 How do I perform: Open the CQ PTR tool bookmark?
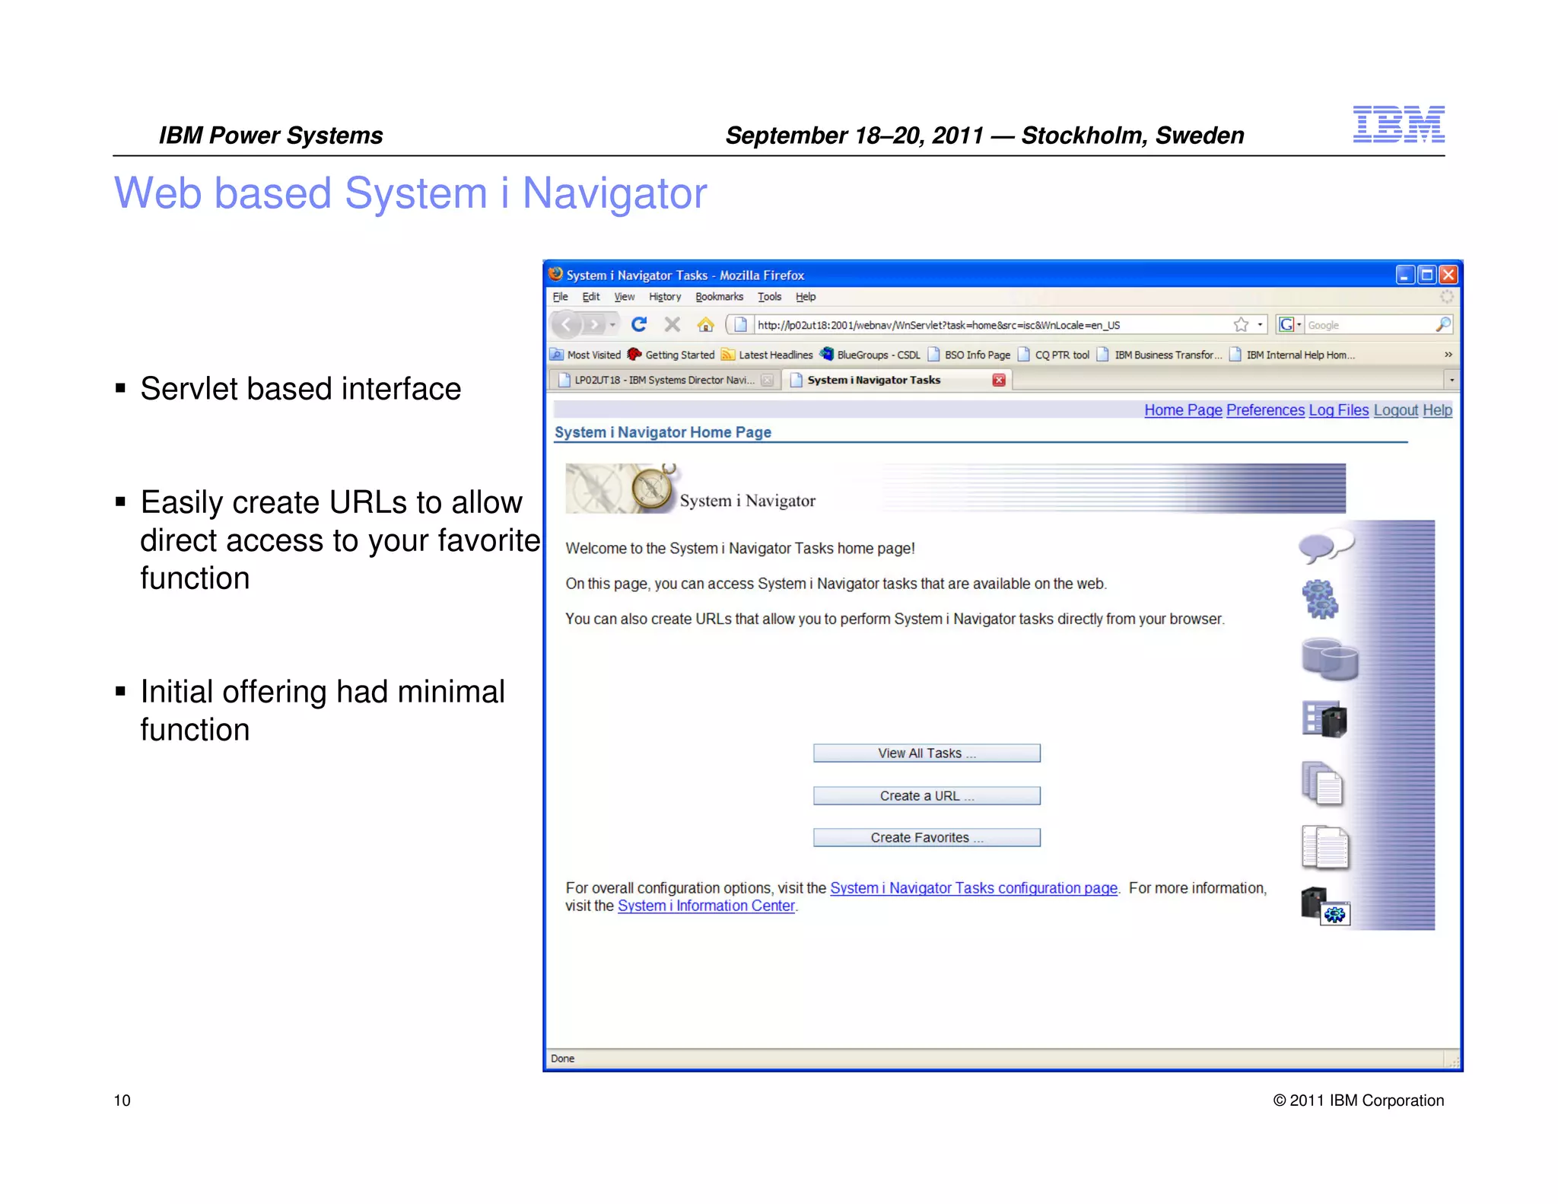click(1054, 355)
